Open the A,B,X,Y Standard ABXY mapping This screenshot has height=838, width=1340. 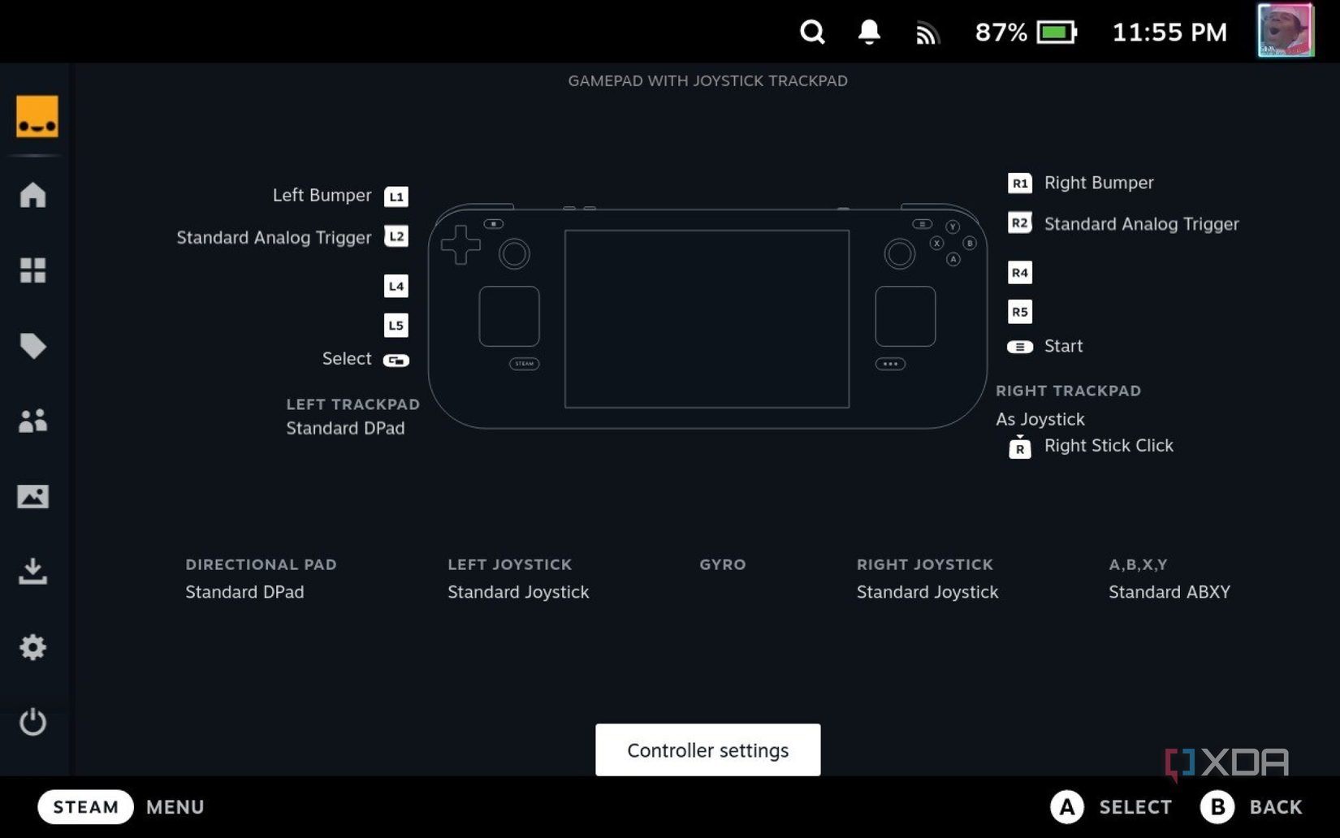[x=1169, y=592]
